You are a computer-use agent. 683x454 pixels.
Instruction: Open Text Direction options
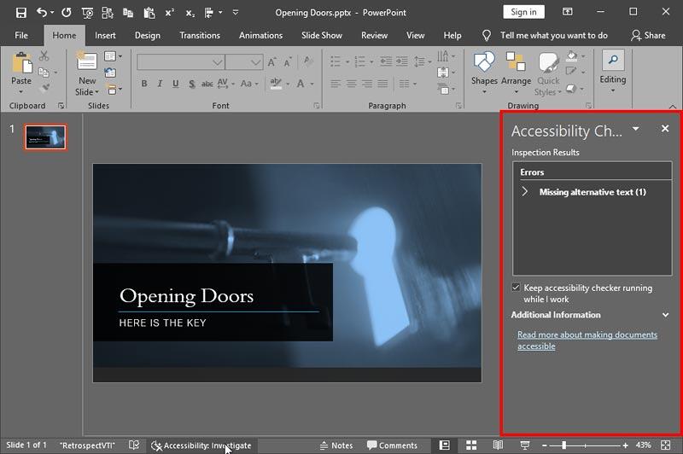(x=446, y=55)
